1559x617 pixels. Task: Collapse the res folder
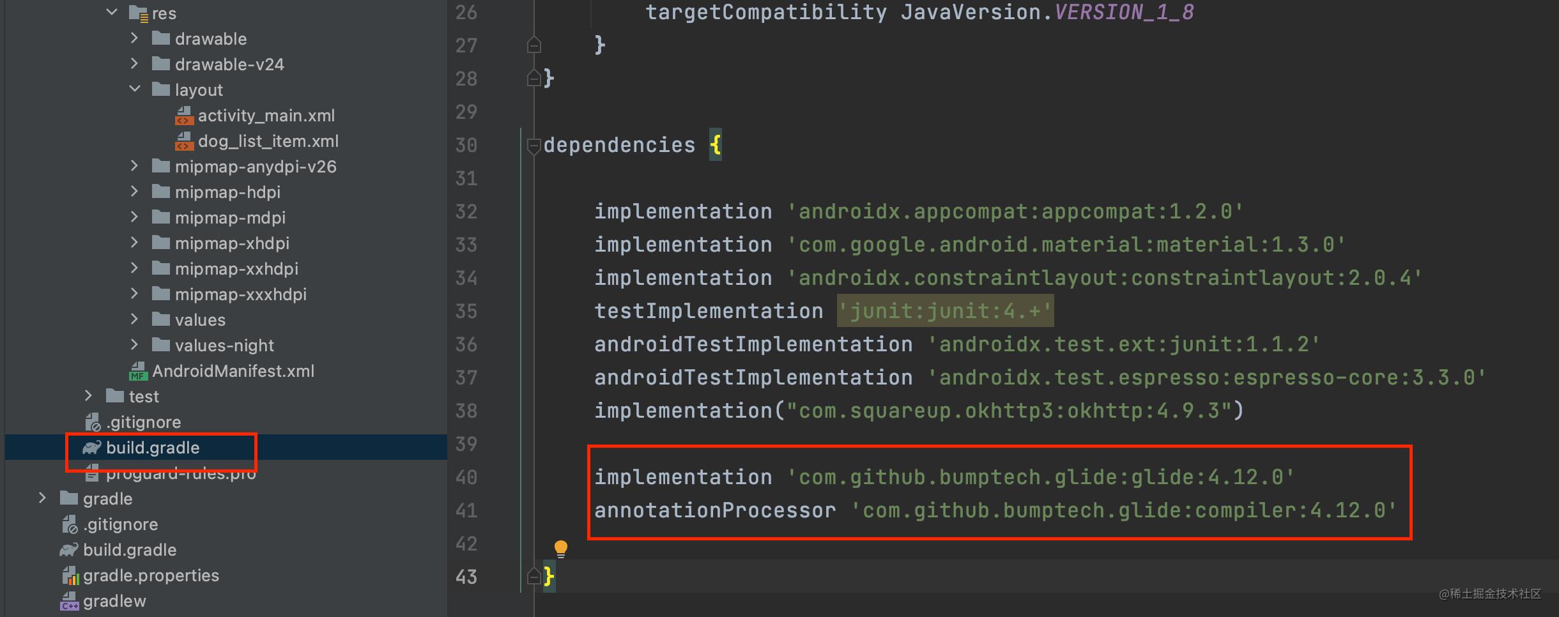click(x=112, y=12)
